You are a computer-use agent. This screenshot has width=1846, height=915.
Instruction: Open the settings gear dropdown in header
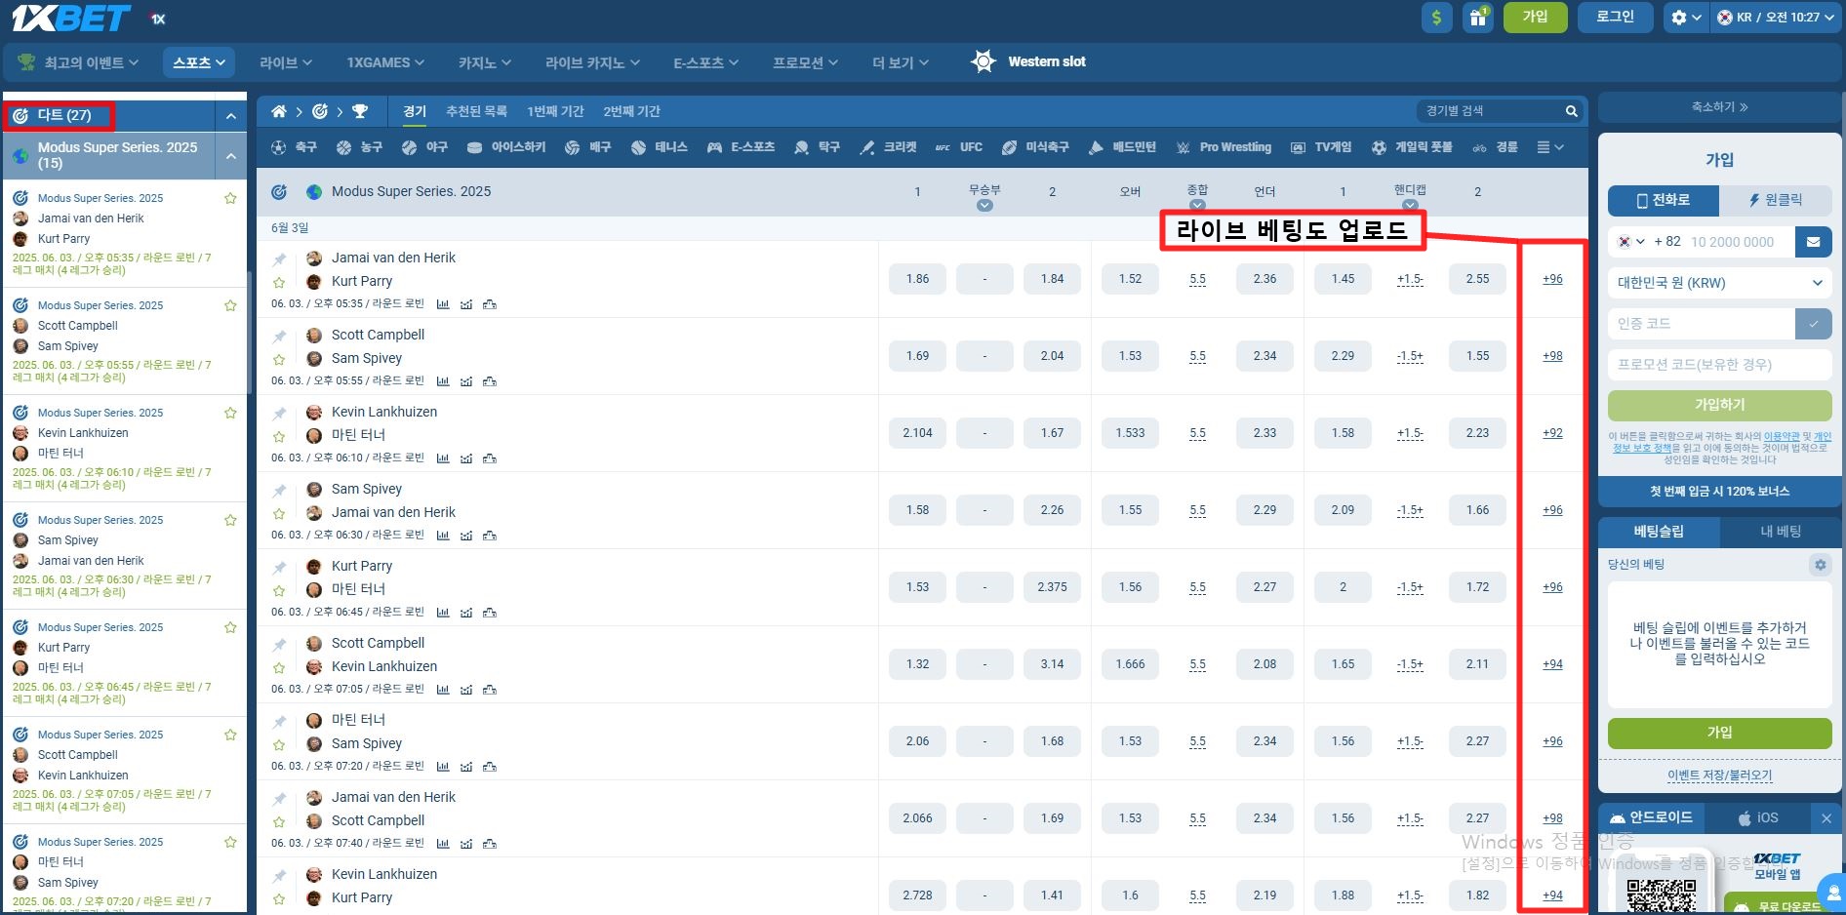point(1686,18)
